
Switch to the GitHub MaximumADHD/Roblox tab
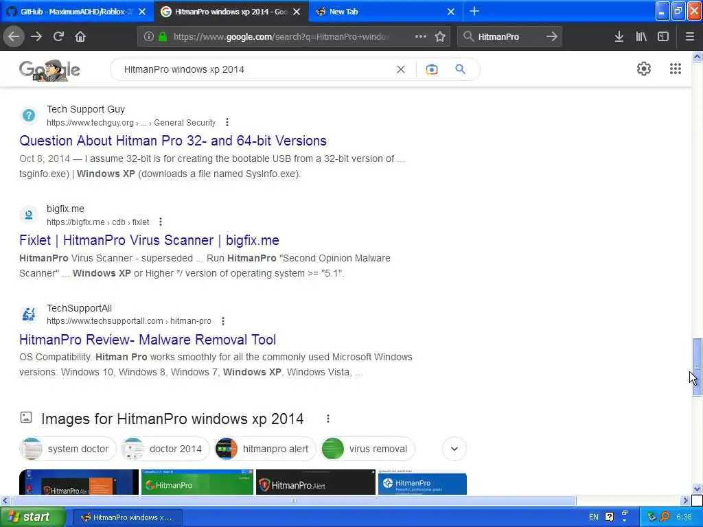pos(76,12)
